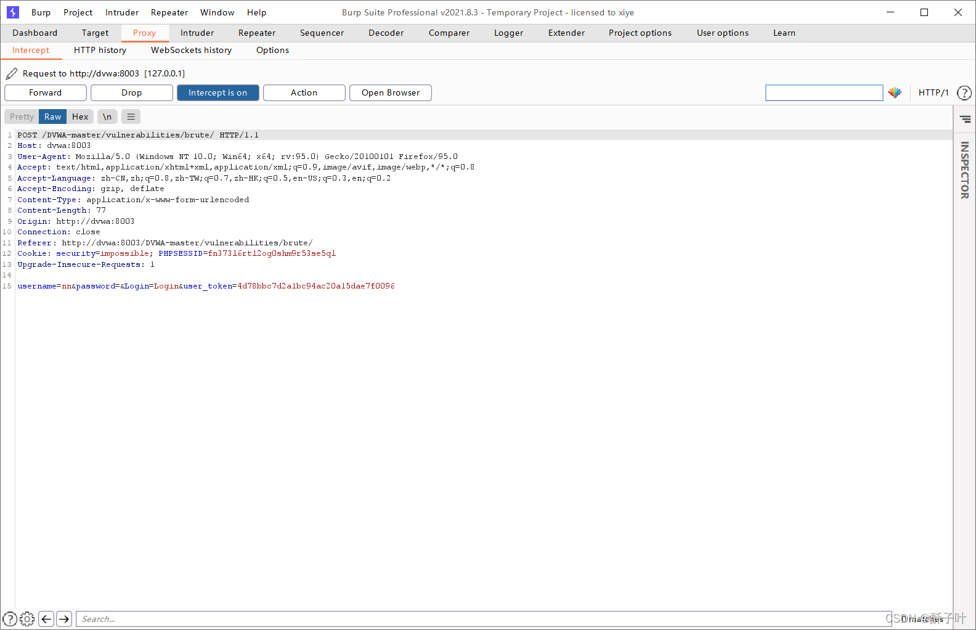Switch to the Extender tab

click(x=567, y=33)
